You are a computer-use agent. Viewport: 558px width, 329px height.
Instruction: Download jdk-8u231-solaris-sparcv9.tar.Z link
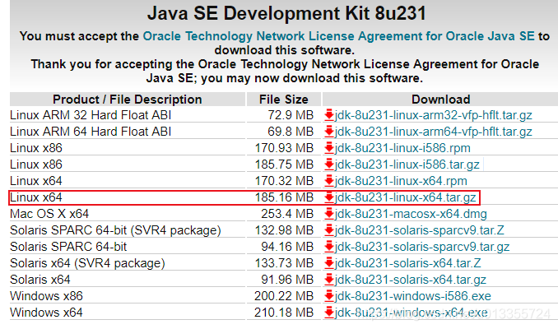point(419,230)
